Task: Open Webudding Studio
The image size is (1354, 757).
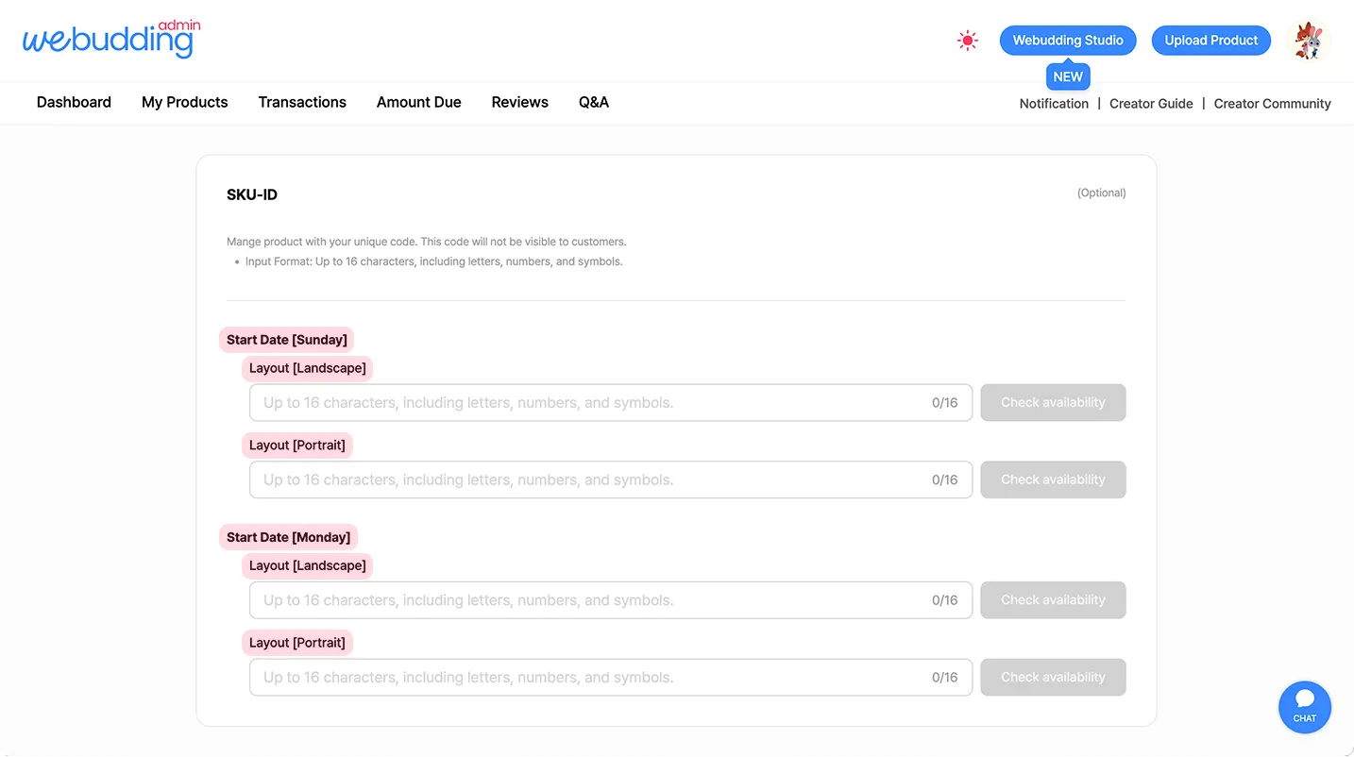Action: coord(1068,41)
